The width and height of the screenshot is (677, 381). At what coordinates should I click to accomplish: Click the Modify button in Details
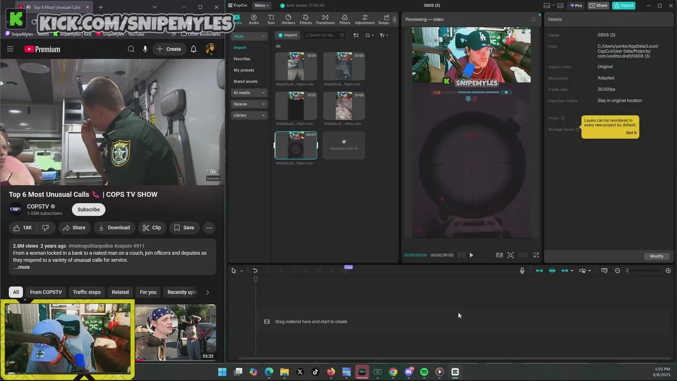(x=656, y=256)
